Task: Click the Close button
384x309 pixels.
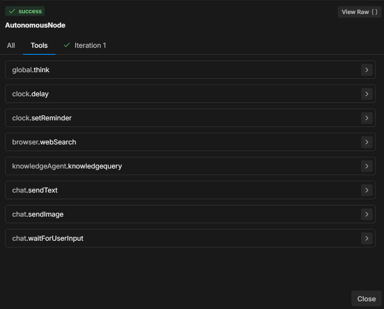Action: click(x=367, y=299)
